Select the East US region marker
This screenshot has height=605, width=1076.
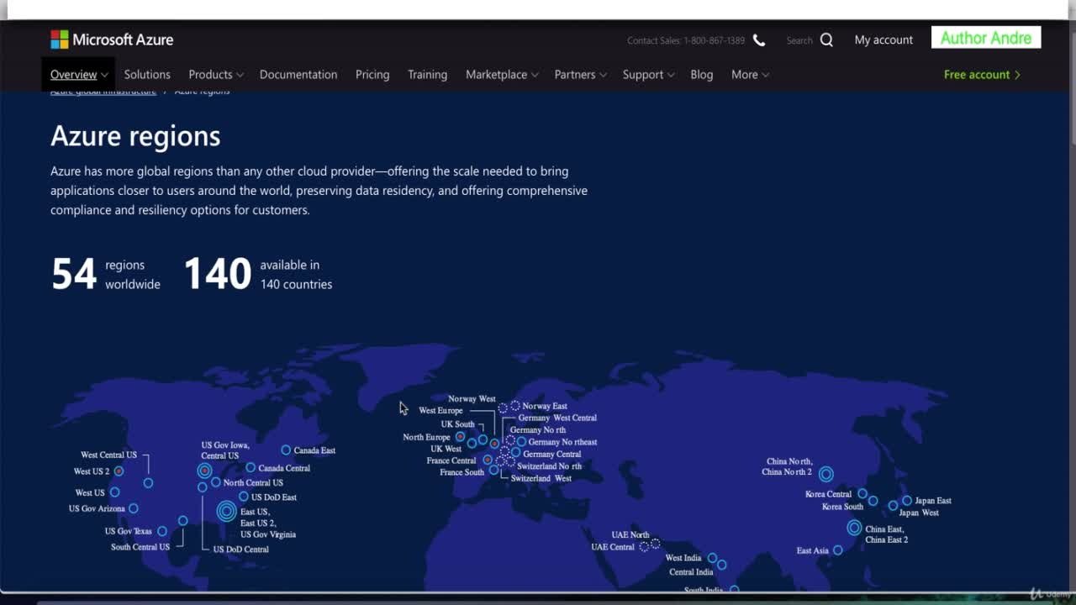click(226, 510)
